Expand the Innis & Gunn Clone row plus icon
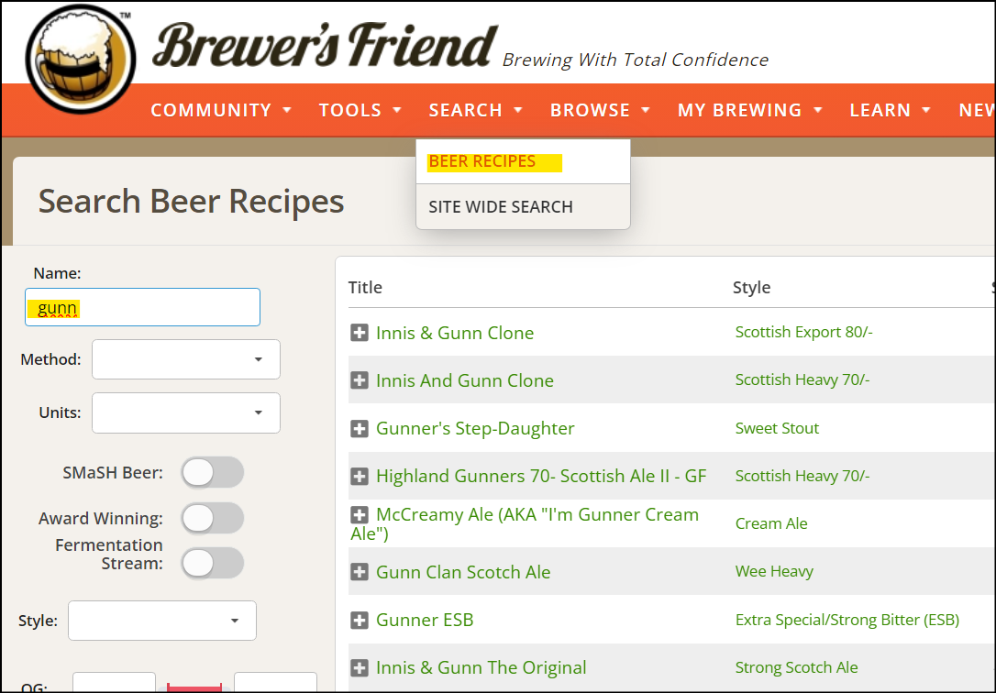996x693 pixels. point(360,333)
